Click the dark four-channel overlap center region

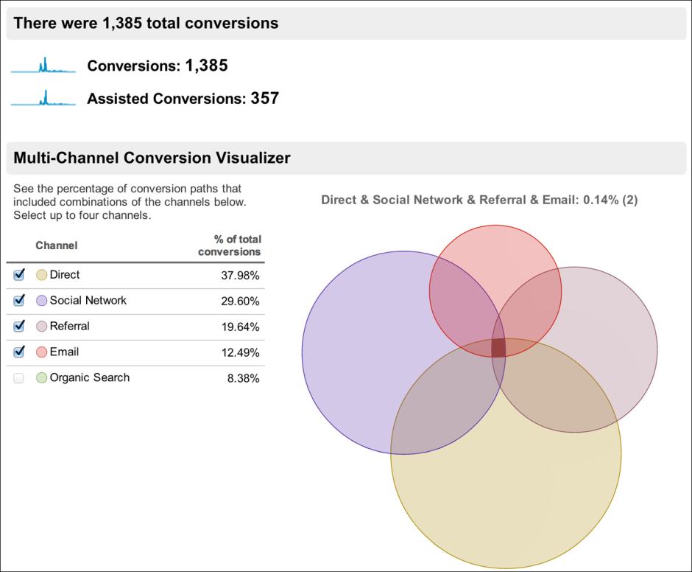[x=498, y=347]
